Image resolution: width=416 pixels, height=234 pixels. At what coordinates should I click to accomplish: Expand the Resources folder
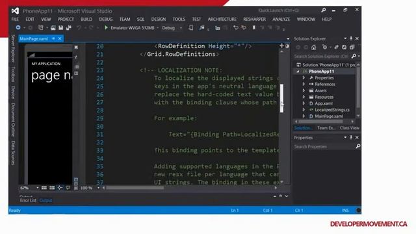[304, 97]
